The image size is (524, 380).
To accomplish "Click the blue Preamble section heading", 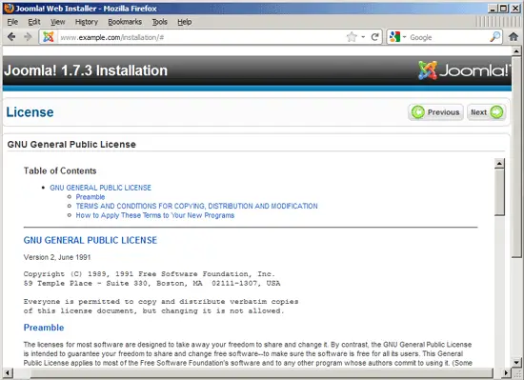I will 44,328.
